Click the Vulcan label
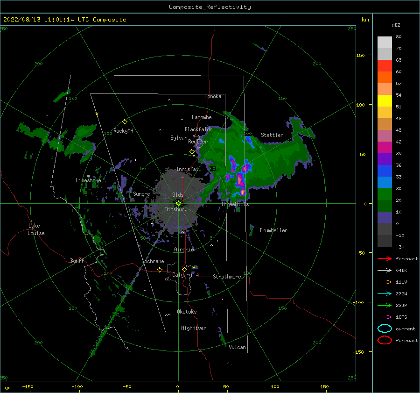 pos(237,347)
